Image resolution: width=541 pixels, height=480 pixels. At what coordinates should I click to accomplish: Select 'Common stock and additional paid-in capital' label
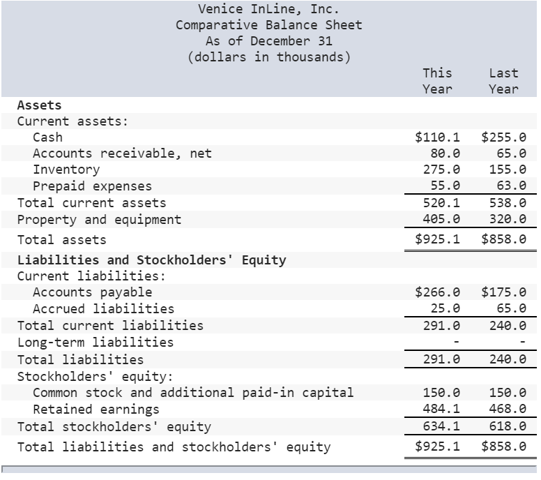coord(193,393)
